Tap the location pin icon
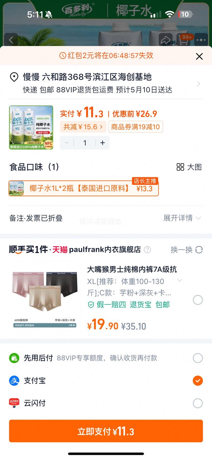The image size is (212, 459). [x=14, y=77]
